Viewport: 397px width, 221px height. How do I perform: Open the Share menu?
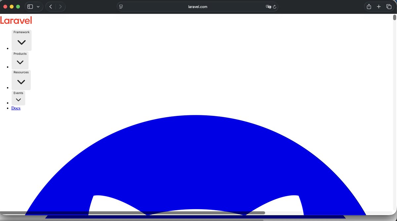(369, 7)
